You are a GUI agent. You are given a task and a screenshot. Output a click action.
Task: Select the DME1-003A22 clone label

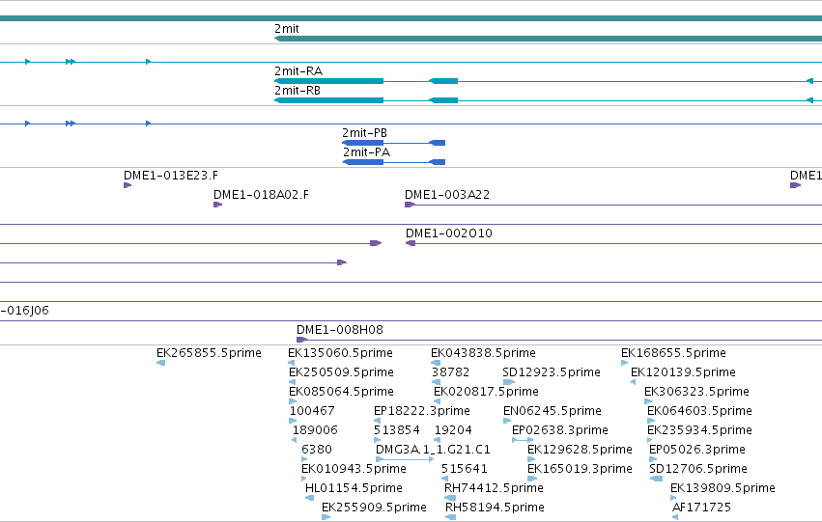click(447, 195)
